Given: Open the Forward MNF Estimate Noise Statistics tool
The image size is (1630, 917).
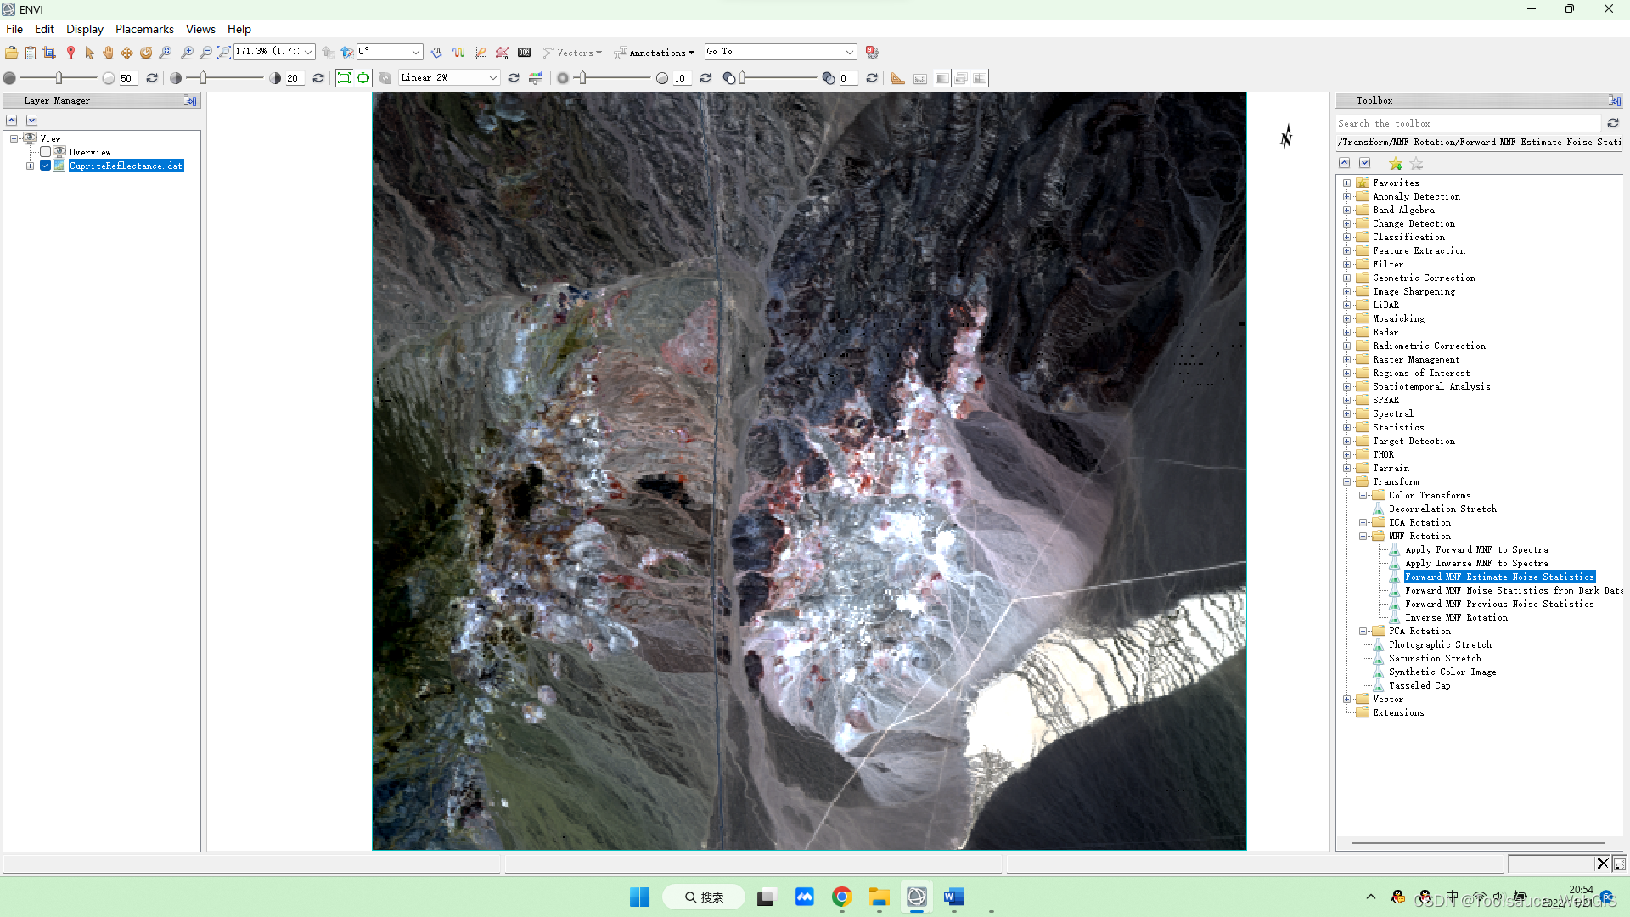Looking at the screenshot, I should [1499, 577].
